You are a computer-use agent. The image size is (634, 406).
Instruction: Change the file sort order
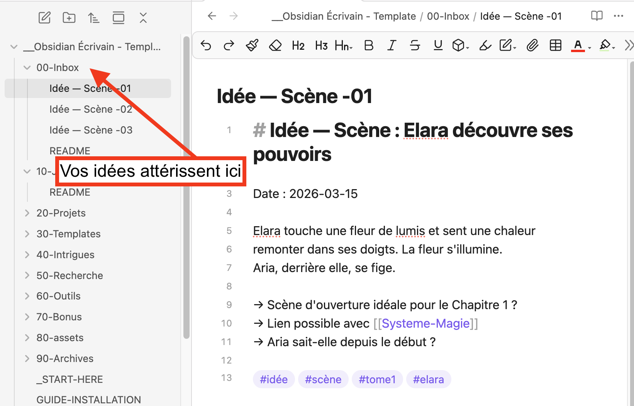point(93,18)
